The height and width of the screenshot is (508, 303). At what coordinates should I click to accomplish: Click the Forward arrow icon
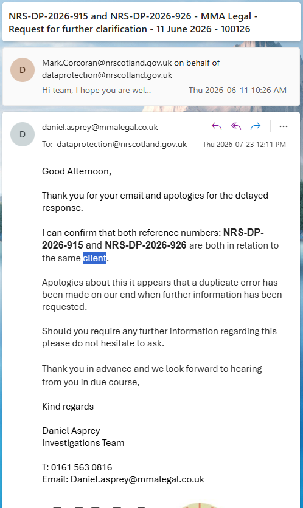tap(256, 126)
